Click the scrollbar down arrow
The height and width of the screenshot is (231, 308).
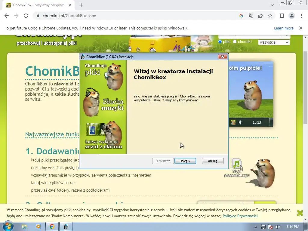(x=305, y=220)
